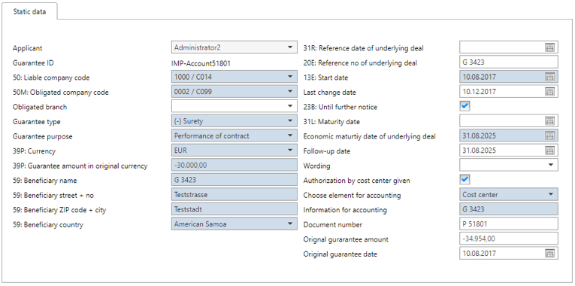This screenshot has height=286, width=575.
Task: Open calendar for Follow-up date
Action: point(549,151)
